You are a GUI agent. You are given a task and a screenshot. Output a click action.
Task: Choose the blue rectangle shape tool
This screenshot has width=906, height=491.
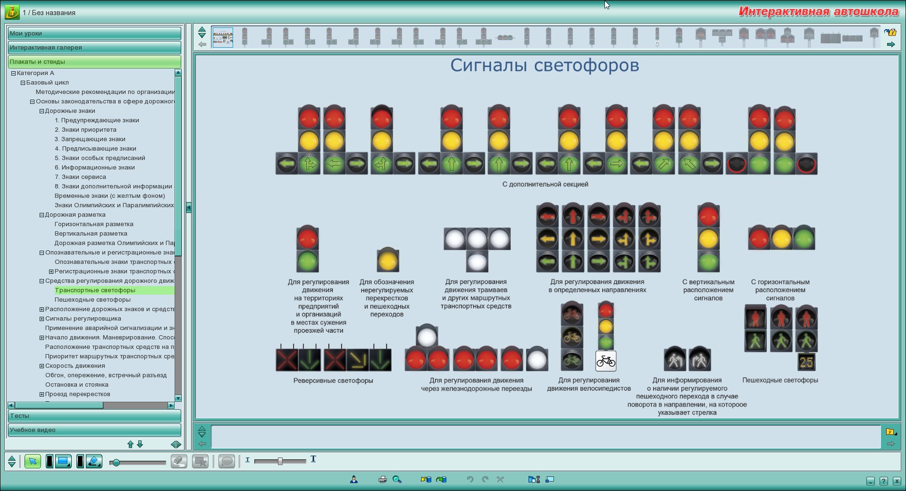63,461
